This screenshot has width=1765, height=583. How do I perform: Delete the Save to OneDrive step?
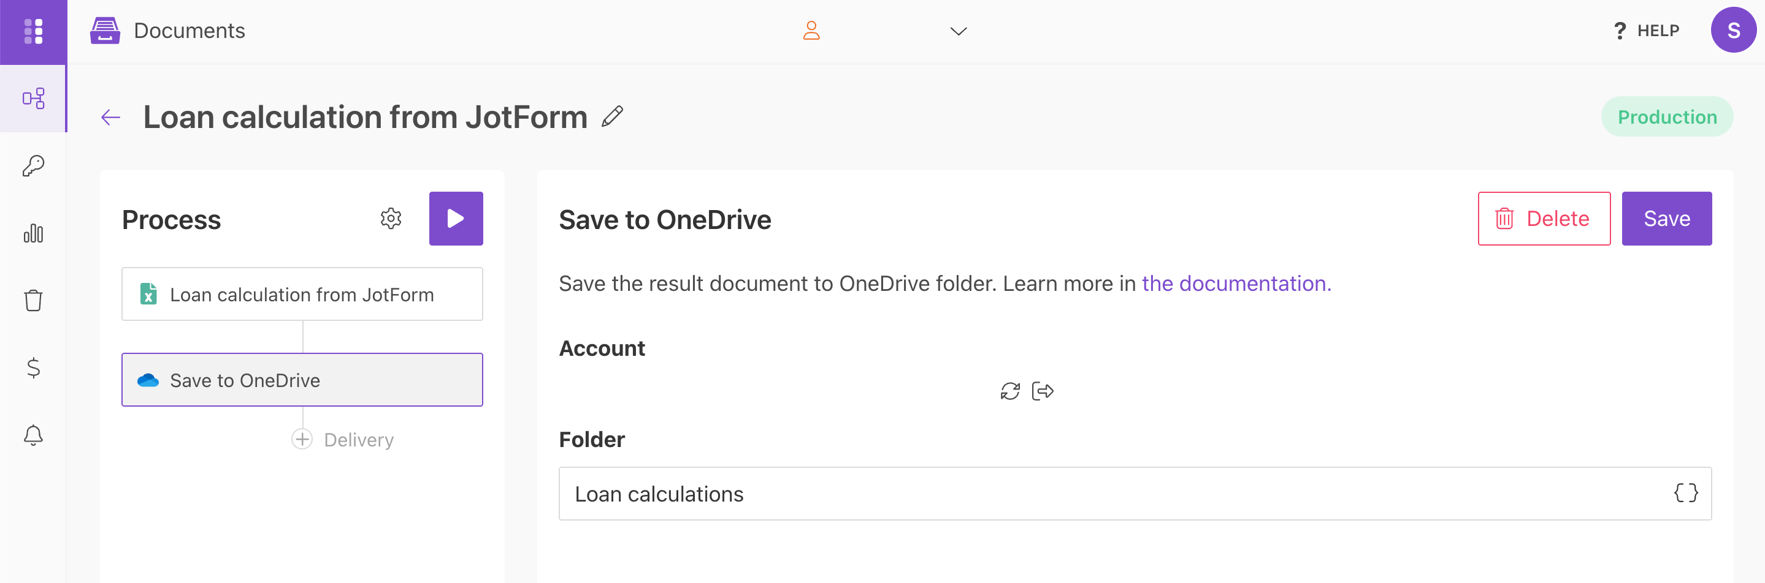1544,218
